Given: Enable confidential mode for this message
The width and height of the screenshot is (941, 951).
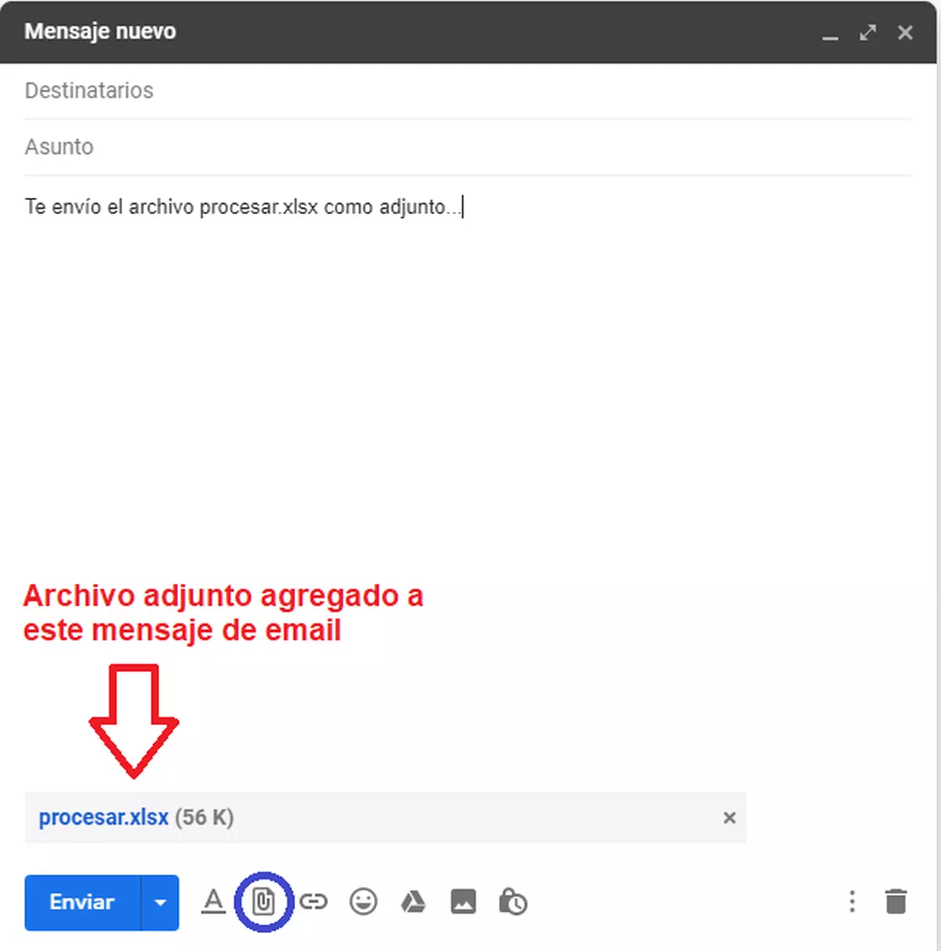Looking at the screenshot, I should [513, 902].
